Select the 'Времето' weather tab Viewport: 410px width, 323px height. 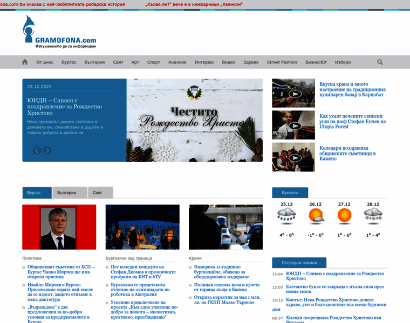pos(290,193)
